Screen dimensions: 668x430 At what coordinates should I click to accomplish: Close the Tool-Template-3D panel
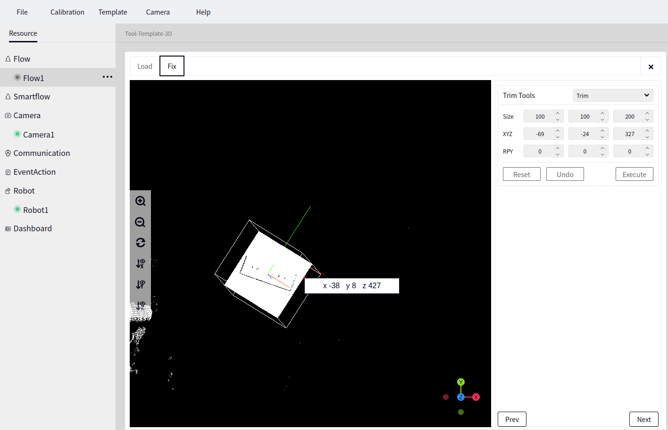click(651, 67)
